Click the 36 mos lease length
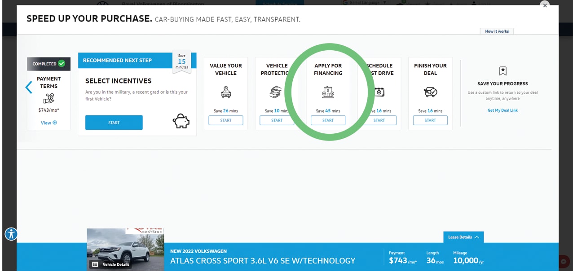Image resolution: width=573 pixels, height=272 pixels. pyautogui.click(x=435, y=261)
